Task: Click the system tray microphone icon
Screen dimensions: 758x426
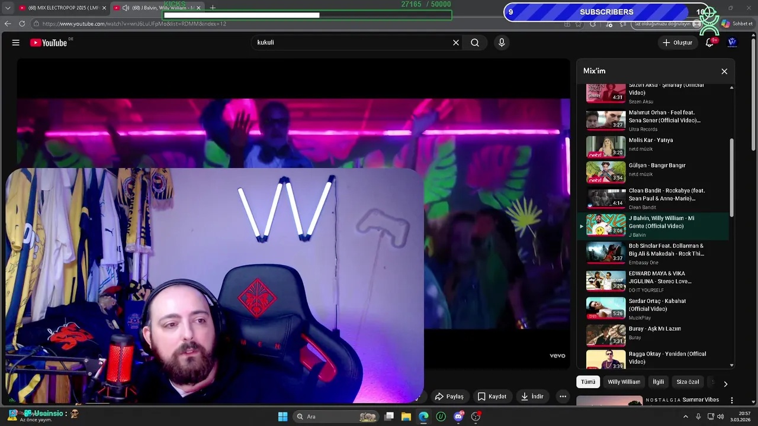Action: (698, 417)
